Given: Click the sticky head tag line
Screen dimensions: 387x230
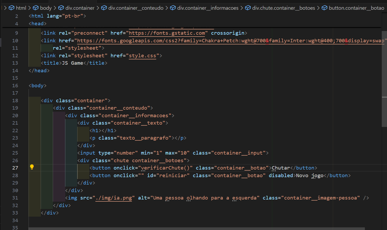Looking at the screenshot, I should point(38,24).
